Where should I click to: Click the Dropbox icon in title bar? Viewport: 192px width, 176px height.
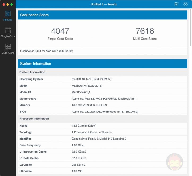pos(185,4)
